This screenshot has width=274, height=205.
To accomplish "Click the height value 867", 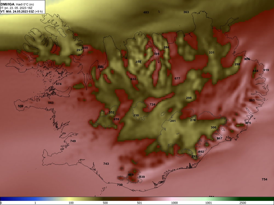I will pyautogui.click(x=219, y=138).
